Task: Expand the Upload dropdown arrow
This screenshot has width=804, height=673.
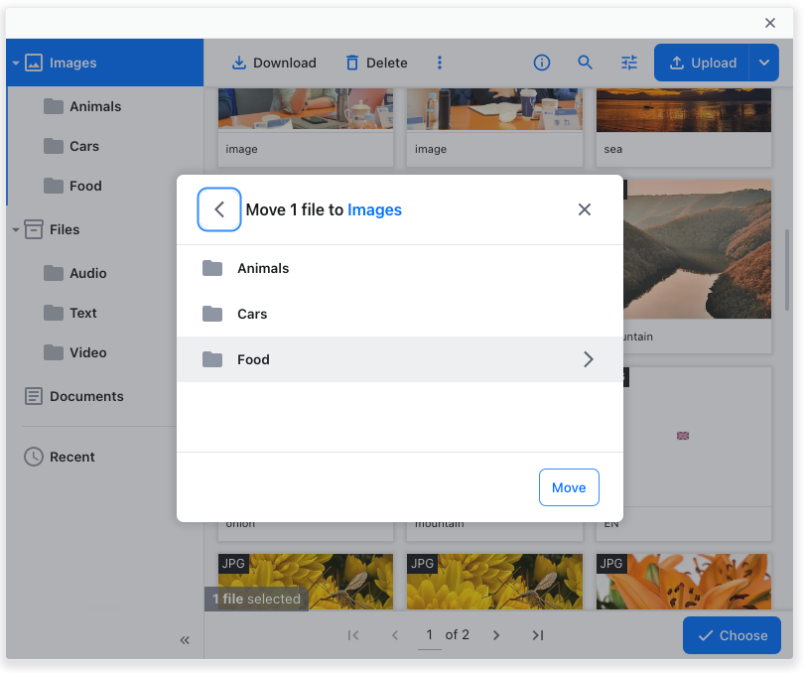Action: (764, 63)
